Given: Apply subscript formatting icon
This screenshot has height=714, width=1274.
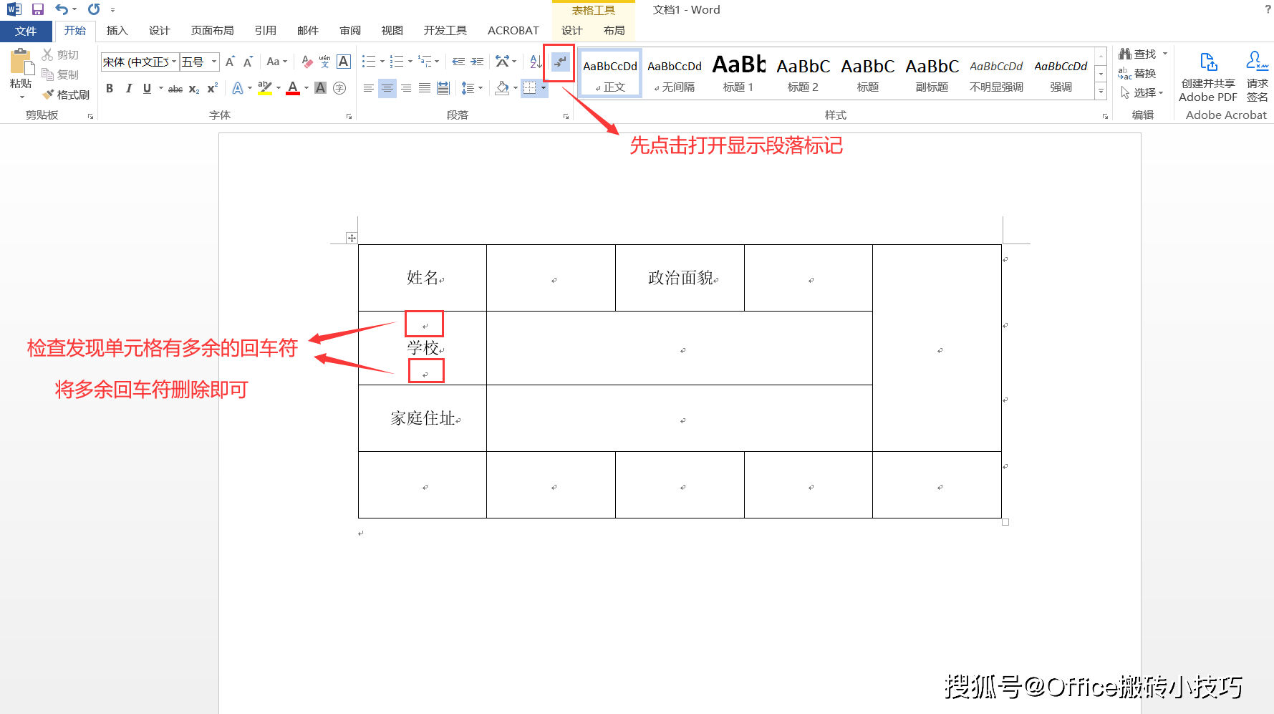Looking at the screenshot, I should tap(194, 89).
